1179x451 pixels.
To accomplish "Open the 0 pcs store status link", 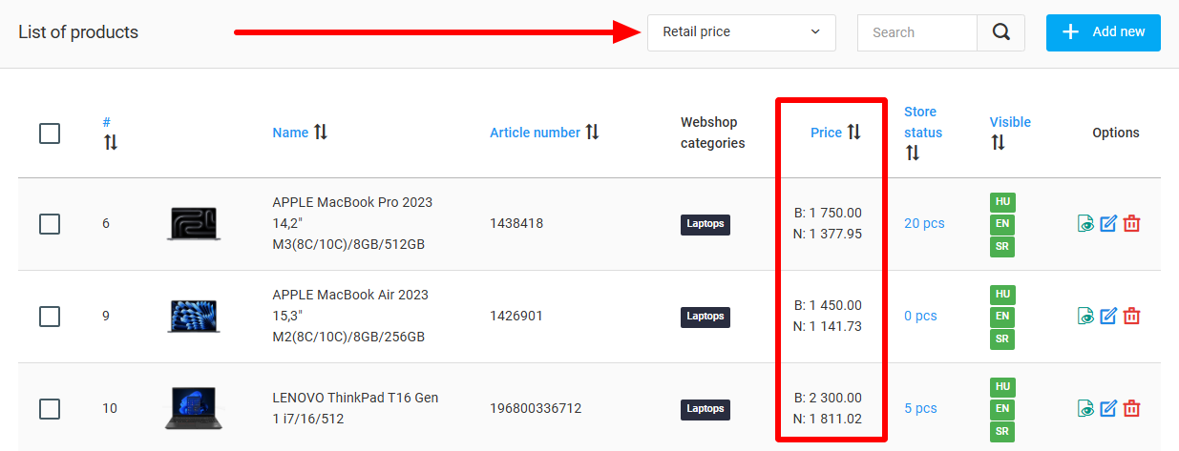I will (920, 316).
